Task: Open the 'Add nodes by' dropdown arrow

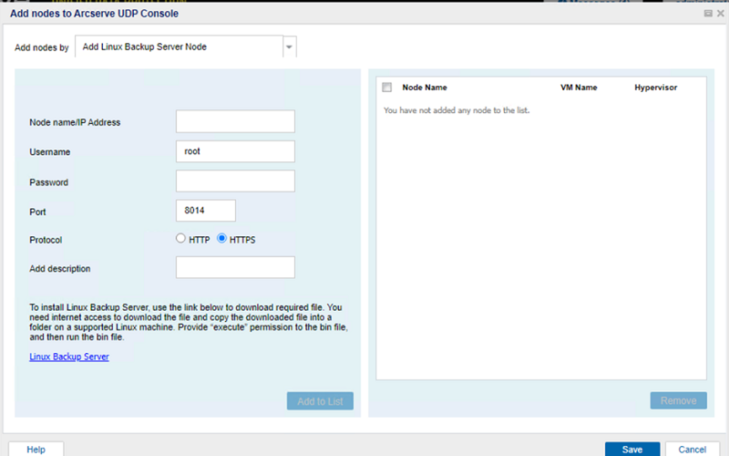Action: 289,47
